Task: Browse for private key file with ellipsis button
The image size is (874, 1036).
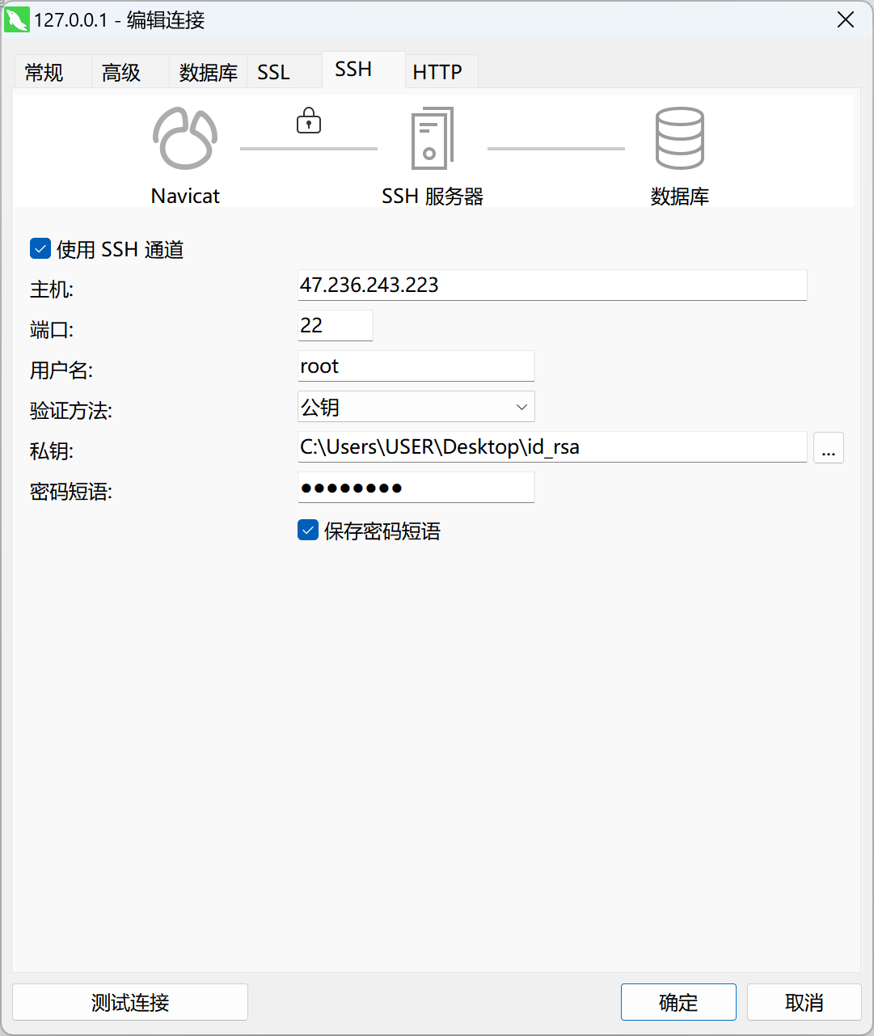Action: coord(828,447)
